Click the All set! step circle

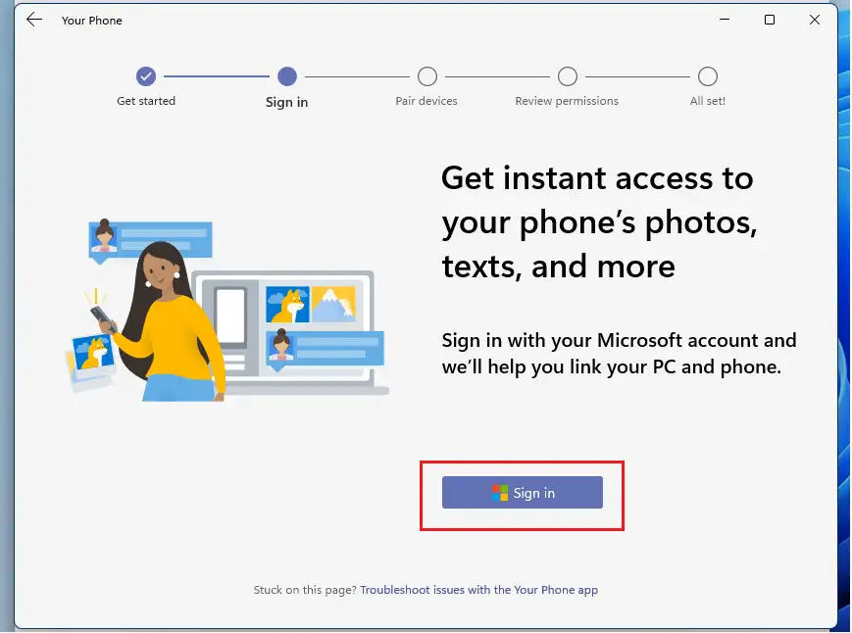click(x=708, y=76)
